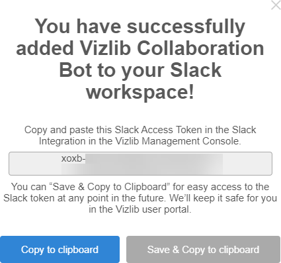Viewport: 281px width, 263px height.
Task: Select the xoxb- token prefix text
Action: pyautogui.click(x=73, y=158)
